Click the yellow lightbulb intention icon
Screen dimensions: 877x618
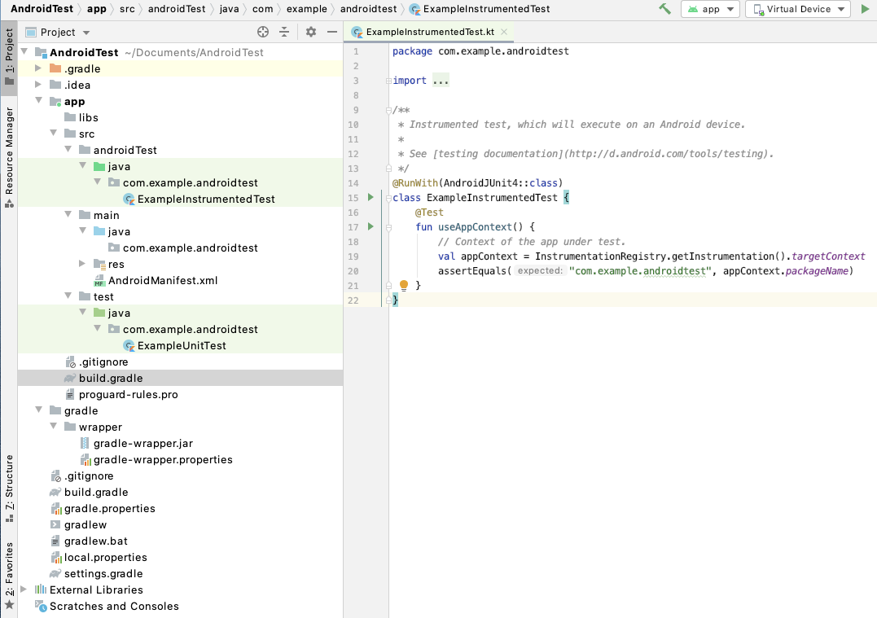pyautogui.click(x=403, y=285)
